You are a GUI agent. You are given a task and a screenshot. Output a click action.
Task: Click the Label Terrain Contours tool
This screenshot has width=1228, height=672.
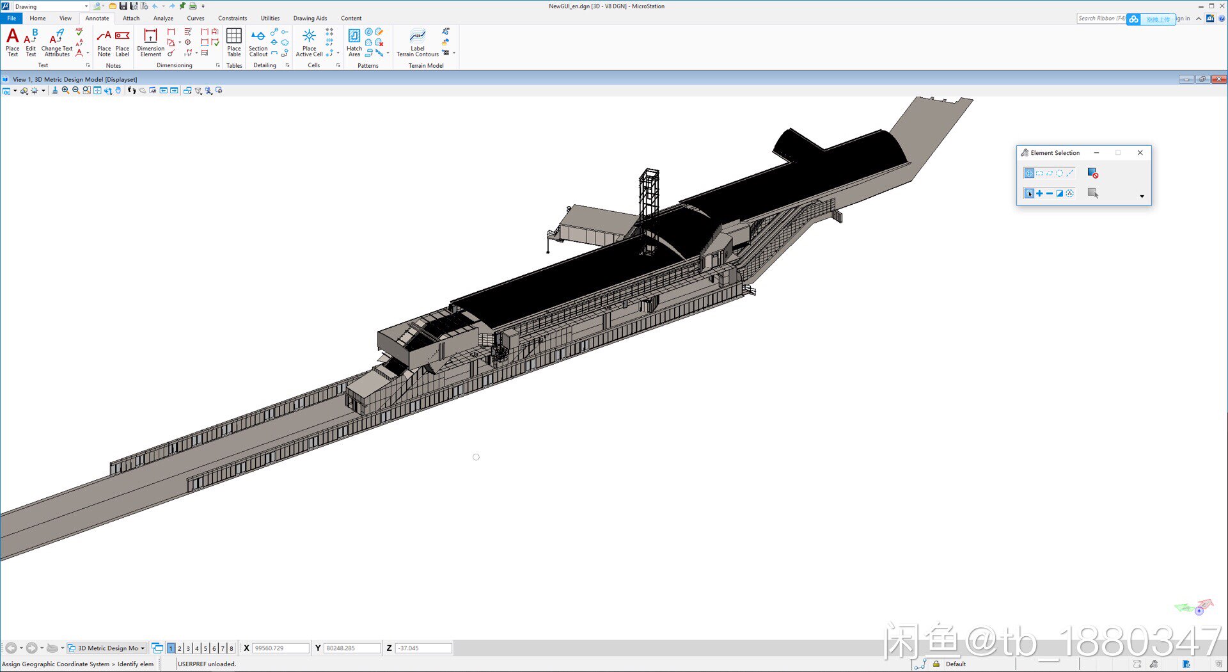(x=417, y=42)
